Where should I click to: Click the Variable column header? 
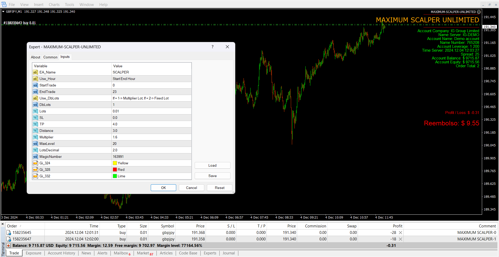tap(72, 66)
